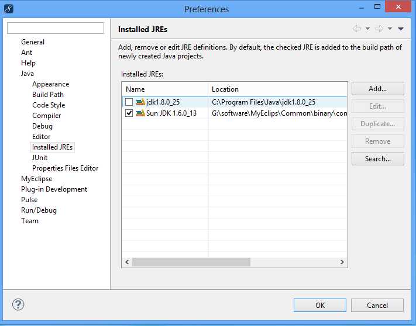Open Editor under Java

[41, 137]
